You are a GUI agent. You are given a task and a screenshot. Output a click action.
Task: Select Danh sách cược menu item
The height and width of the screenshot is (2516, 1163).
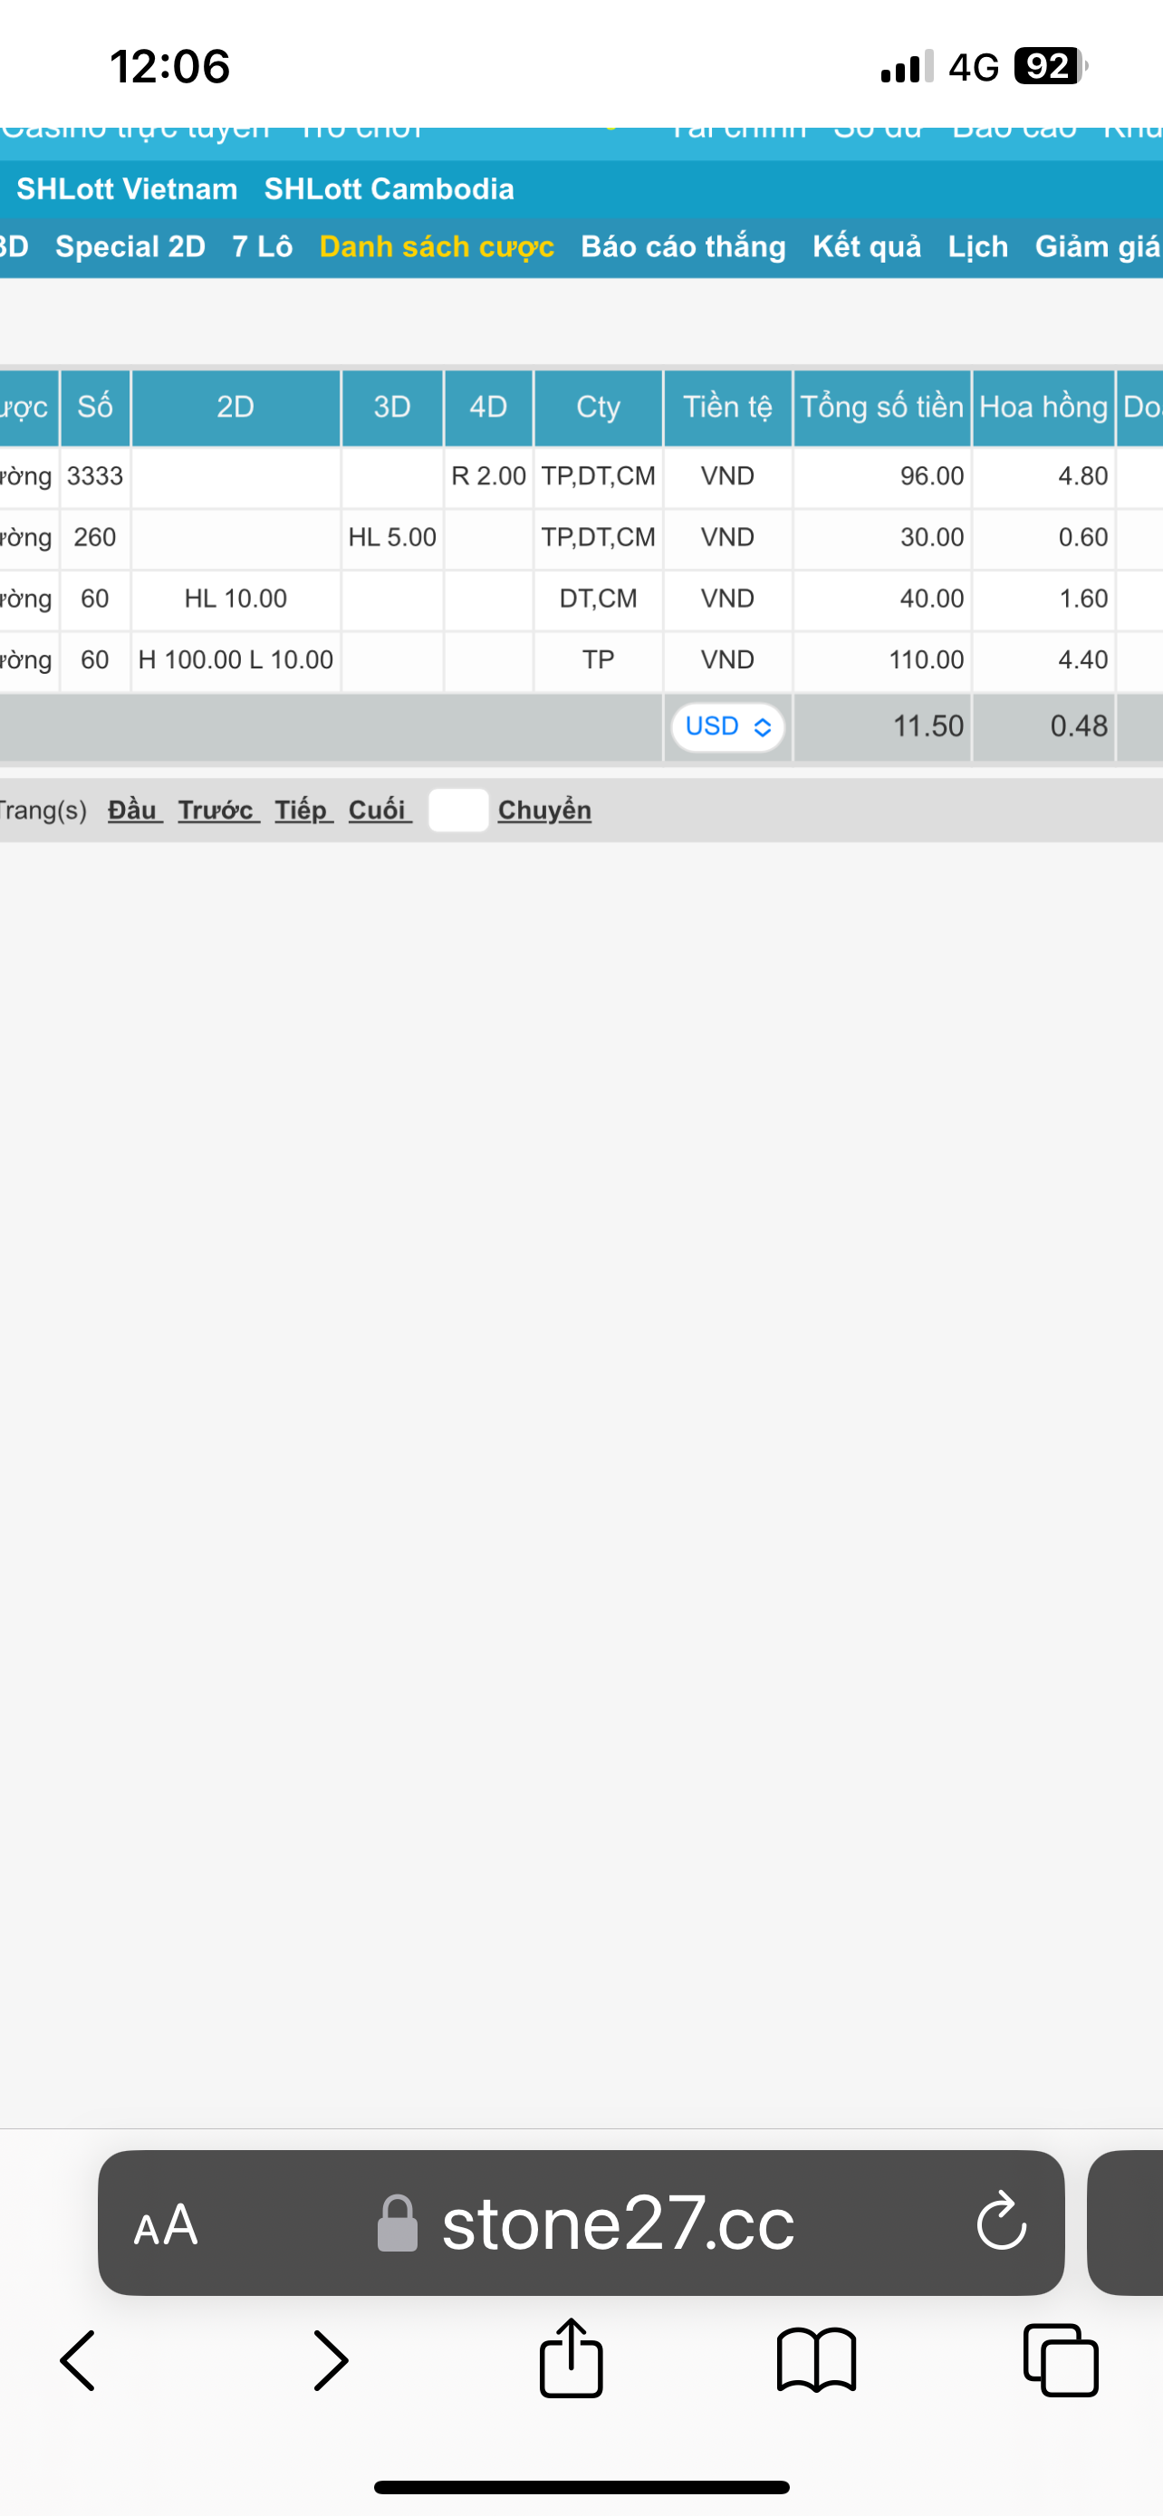click(x=437, y=246)
